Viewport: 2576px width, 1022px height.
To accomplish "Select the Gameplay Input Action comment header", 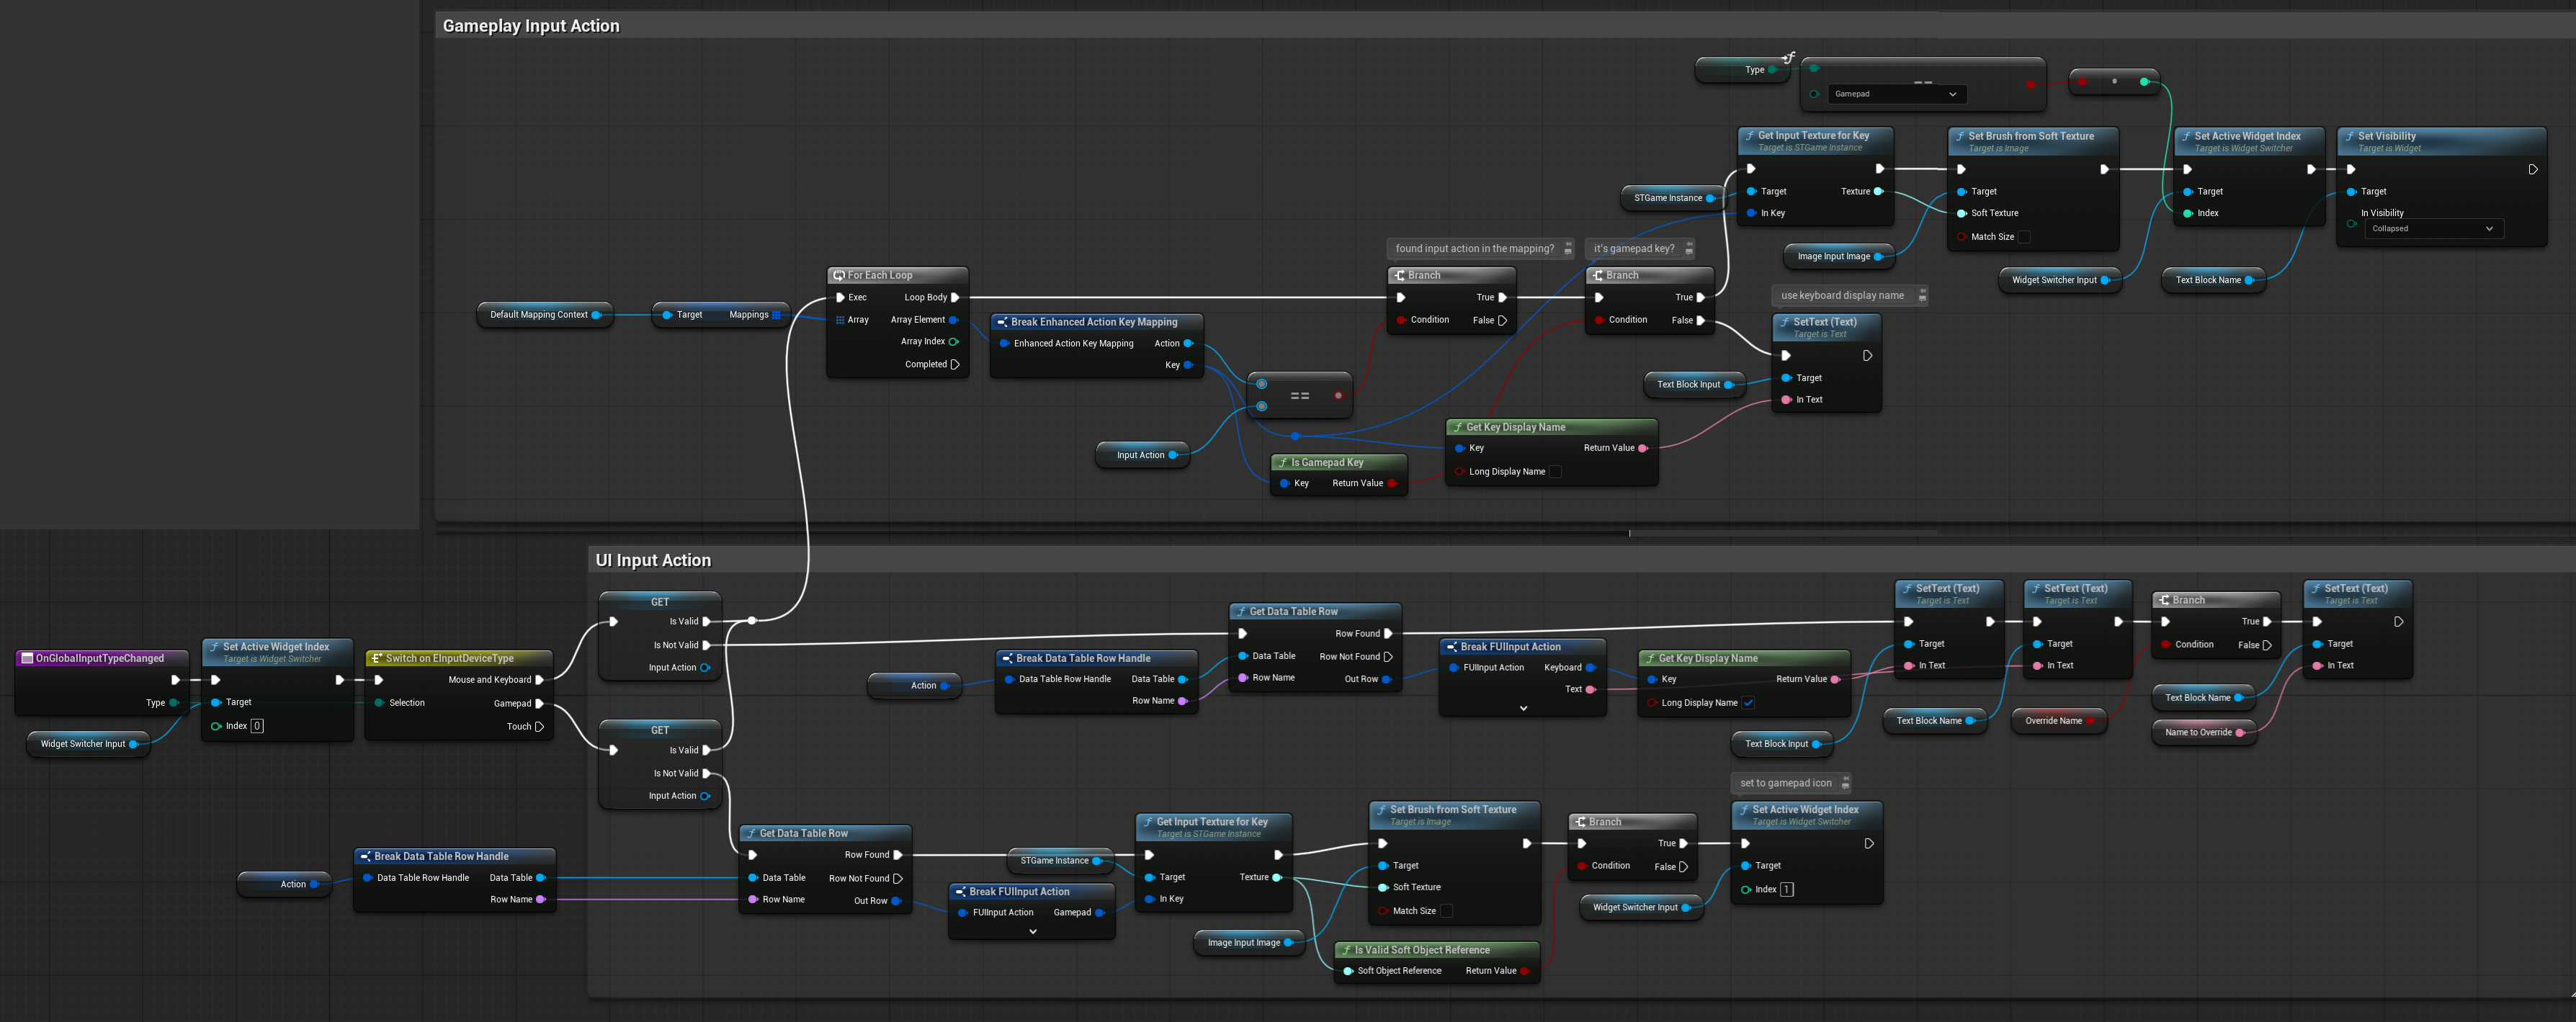I will coord(531,26).
